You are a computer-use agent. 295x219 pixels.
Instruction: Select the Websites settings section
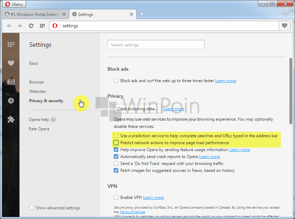[38, 91]
